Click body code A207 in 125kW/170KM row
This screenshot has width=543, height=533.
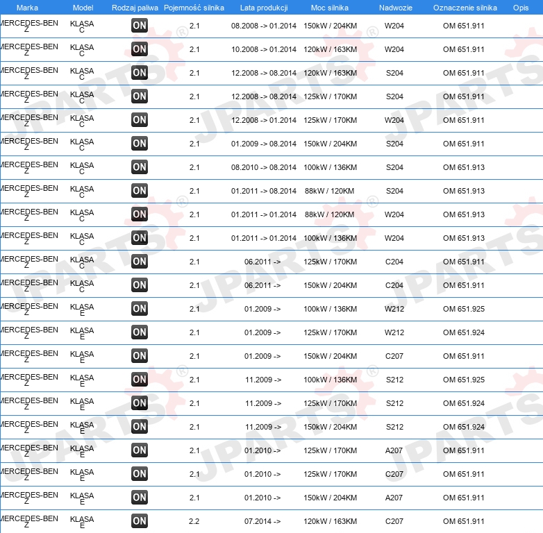pos(394,450)
